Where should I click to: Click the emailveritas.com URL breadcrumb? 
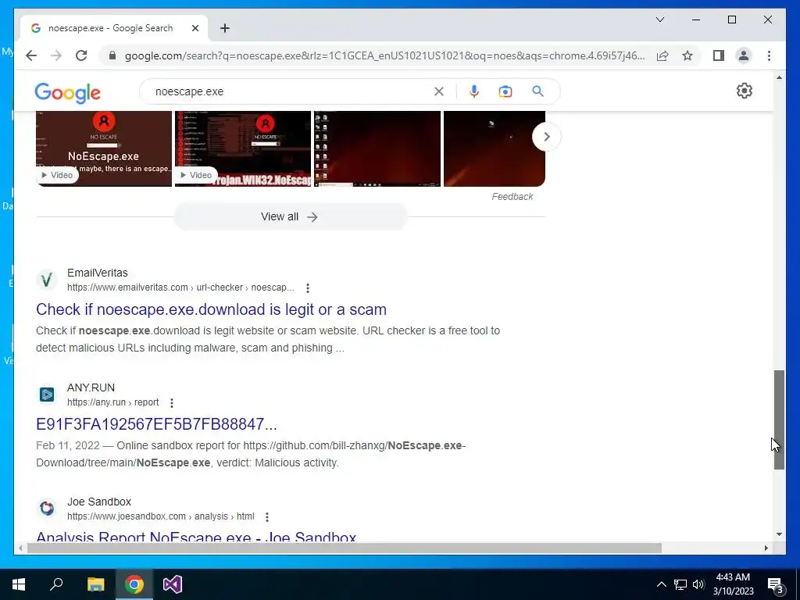[x=180, y=287]
